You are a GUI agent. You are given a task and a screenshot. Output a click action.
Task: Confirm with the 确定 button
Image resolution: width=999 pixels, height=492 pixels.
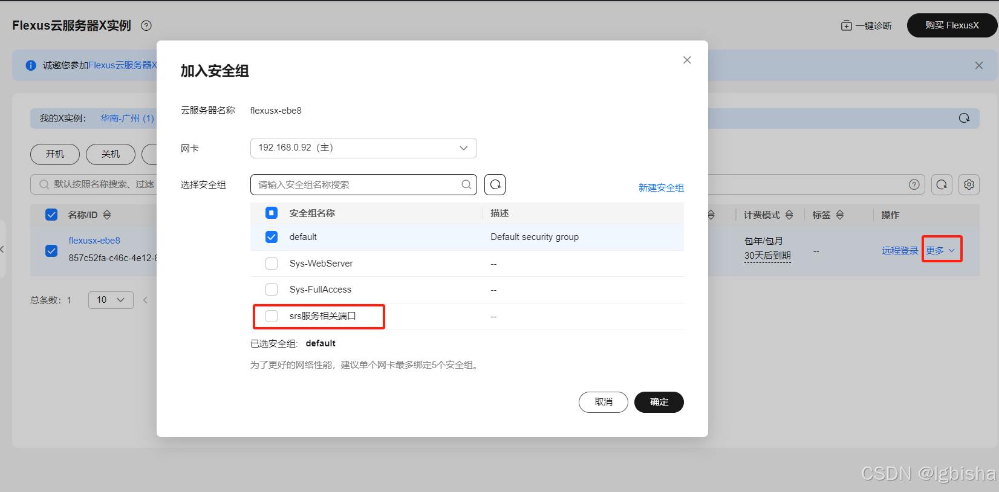659,402
